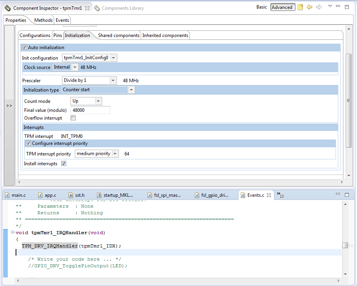Click the sst.h header file icon
The width and height of the screenshot is (357, 286).
click(x=71, y=195)
